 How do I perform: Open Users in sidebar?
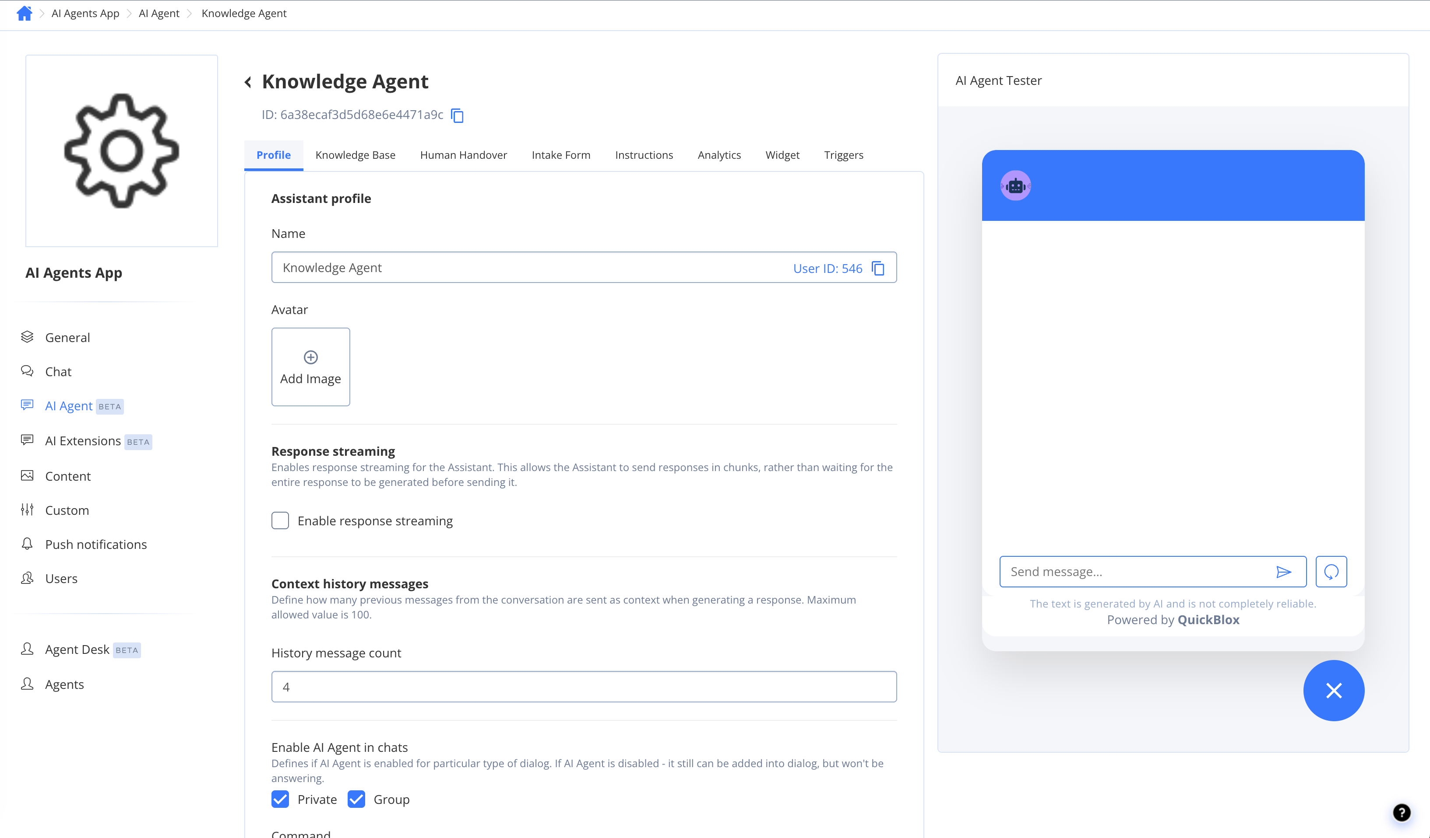tap(61, 578)
